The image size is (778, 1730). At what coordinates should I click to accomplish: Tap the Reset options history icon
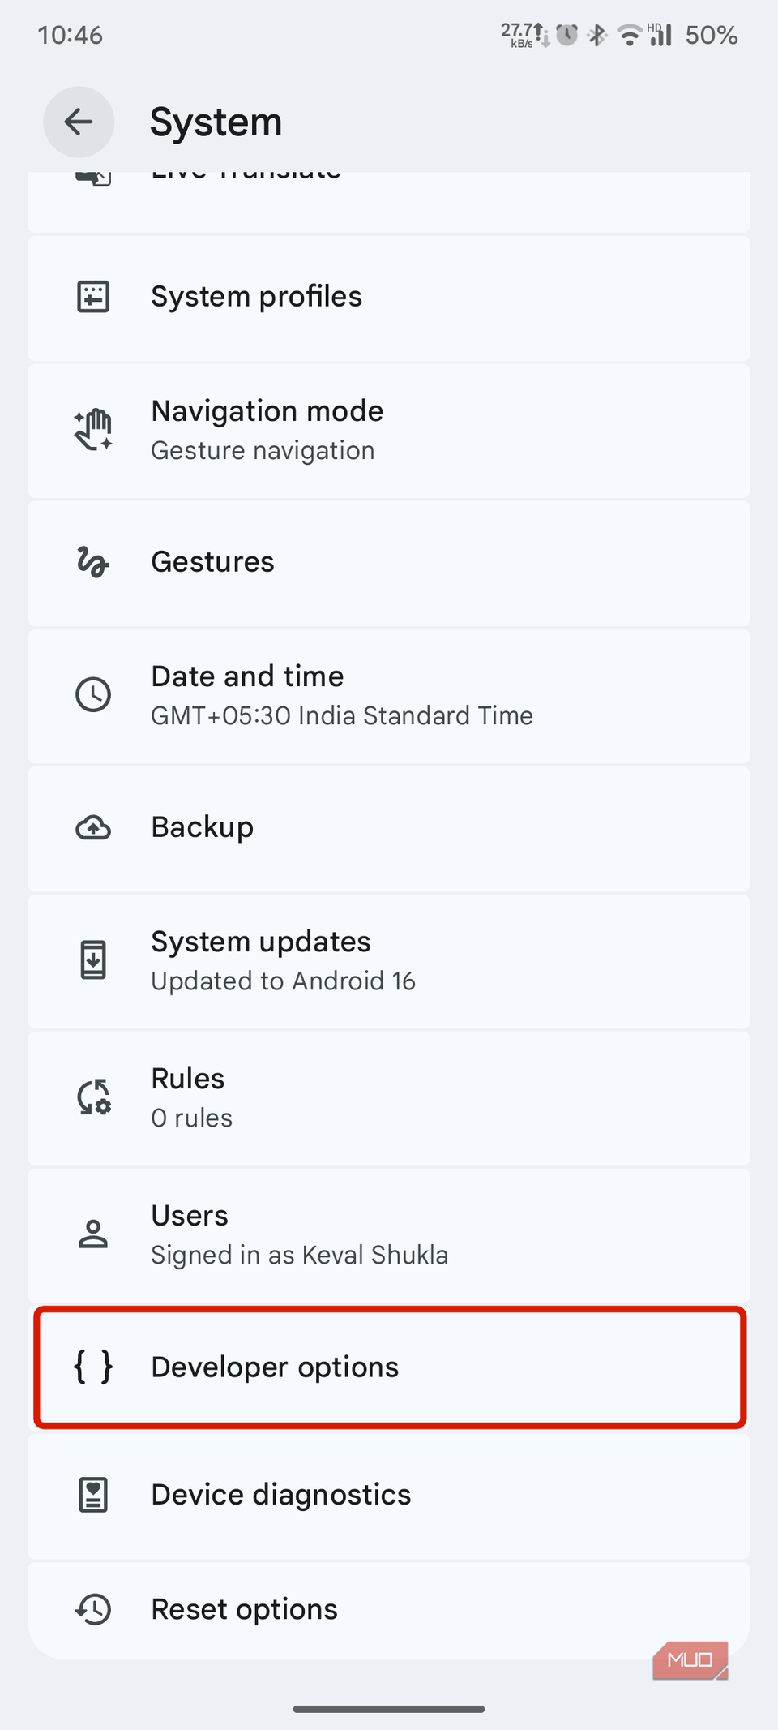(93, 1610)
